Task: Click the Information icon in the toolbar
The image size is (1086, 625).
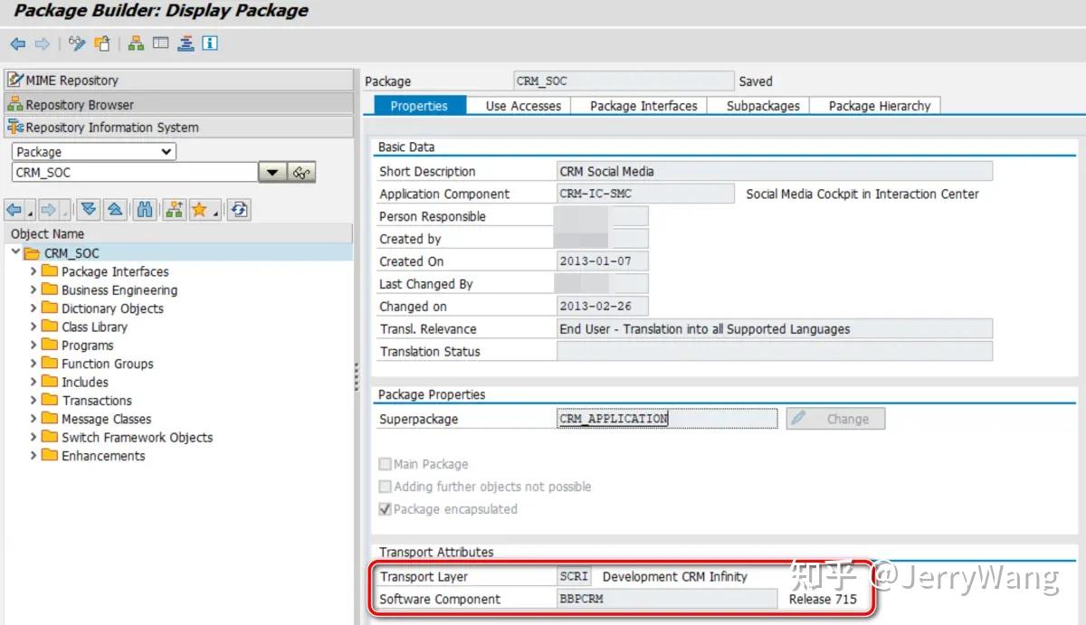Action: pyautogui.click(x=208, y=43)
